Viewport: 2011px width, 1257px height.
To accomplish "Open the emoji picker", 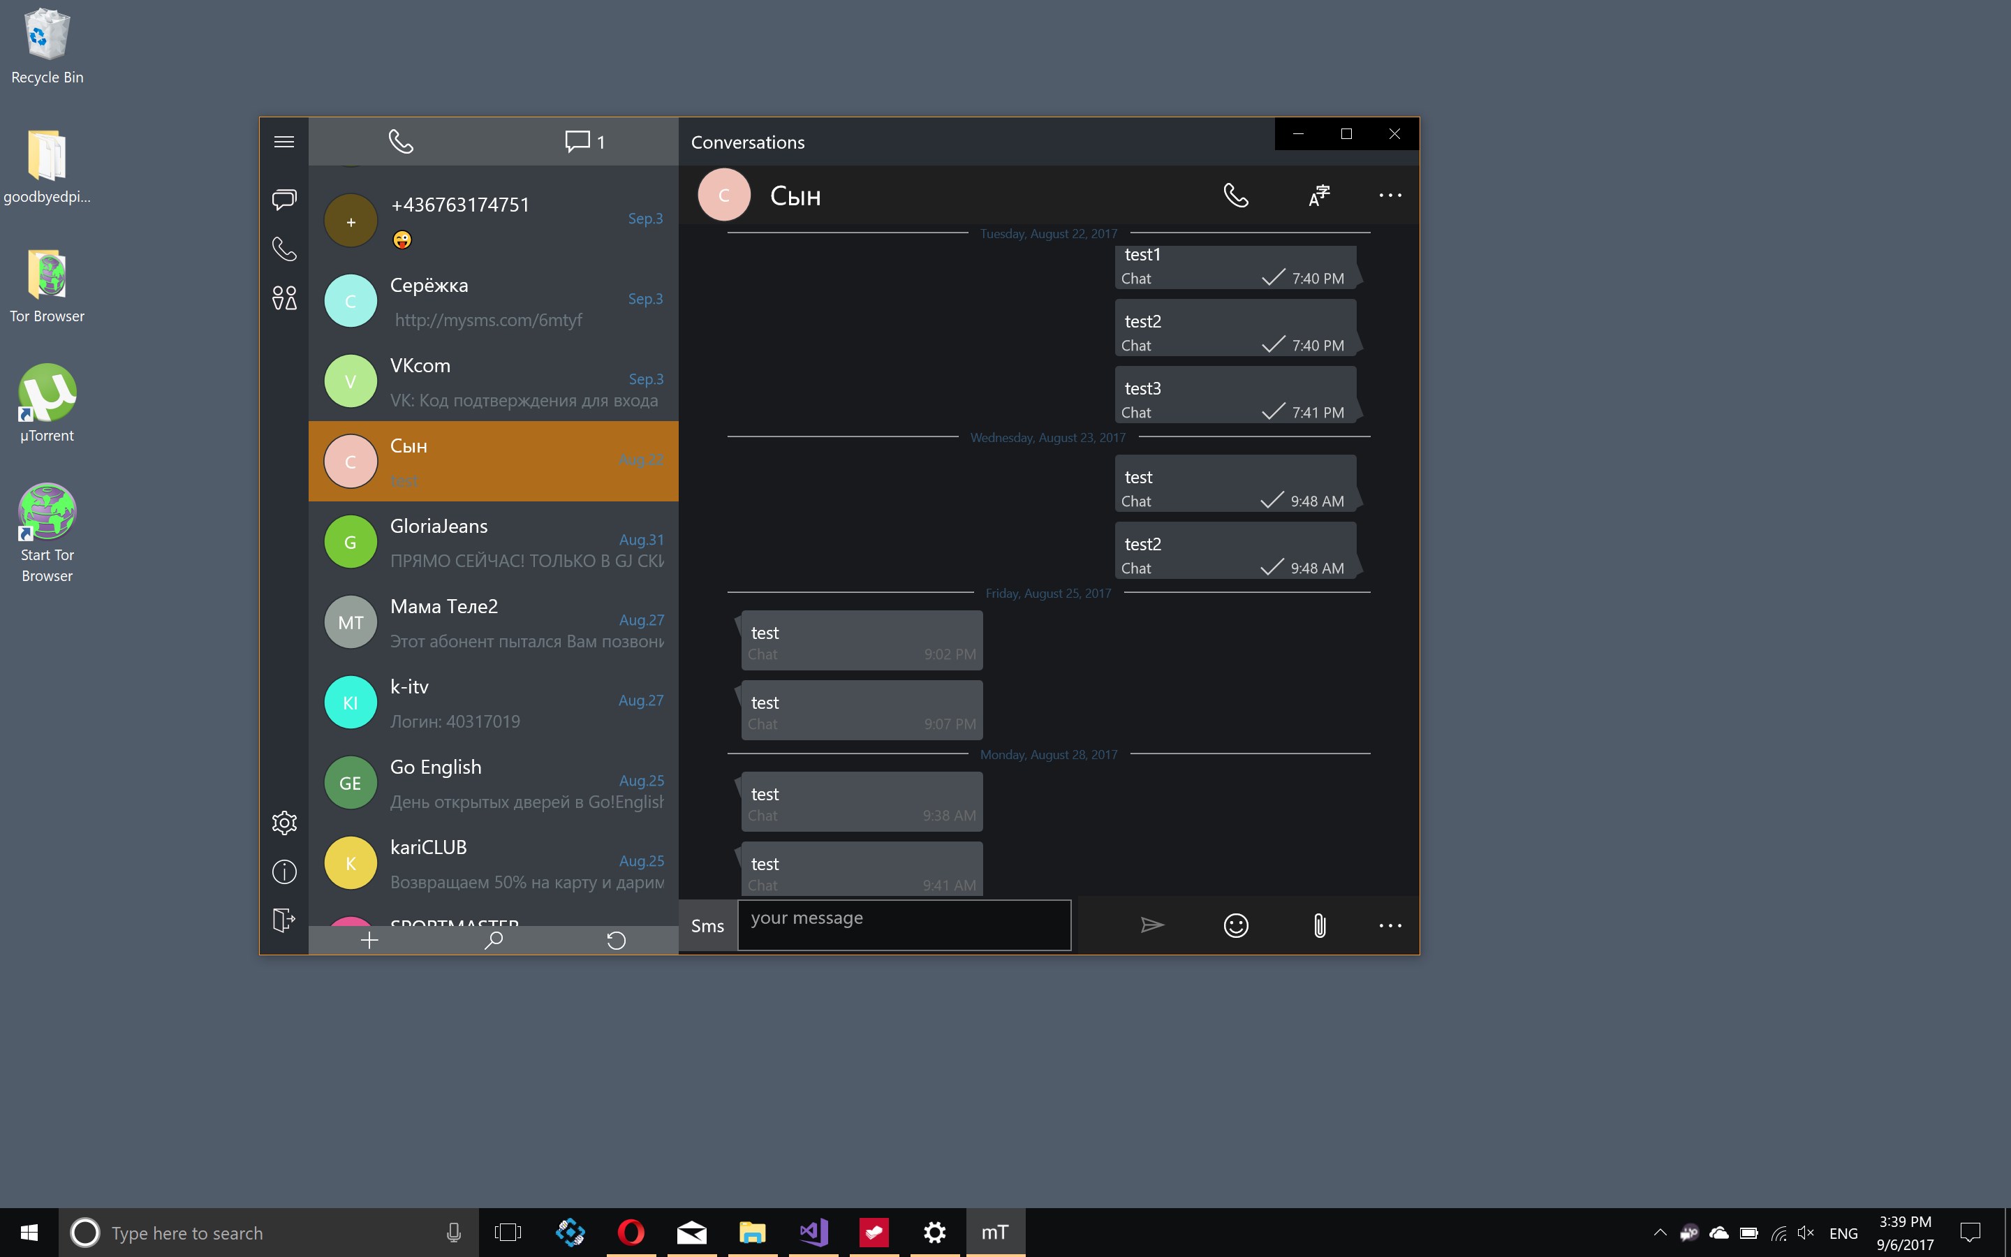I will pos(1236,925).
